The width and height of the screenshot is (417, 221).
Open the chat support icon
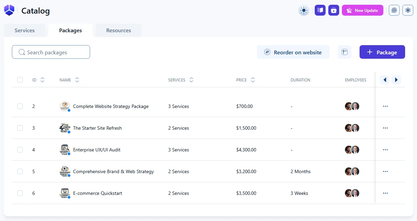(394, 11)
